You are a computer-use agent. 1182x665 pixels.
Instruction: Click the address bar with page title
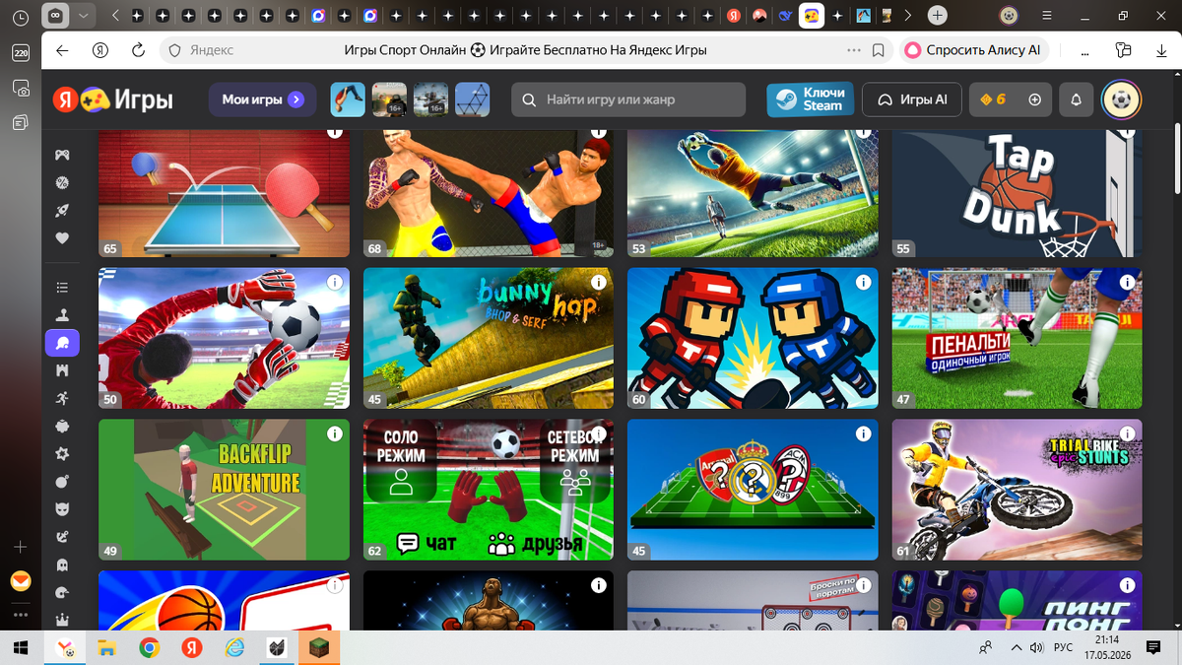525,50
